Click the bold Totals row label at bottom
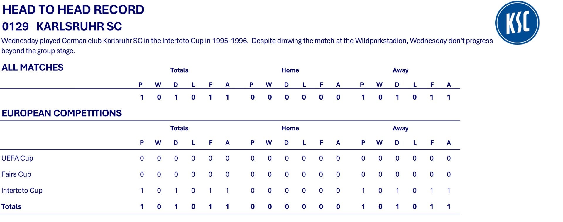This screenshot has width=563, height=222. 11,207
